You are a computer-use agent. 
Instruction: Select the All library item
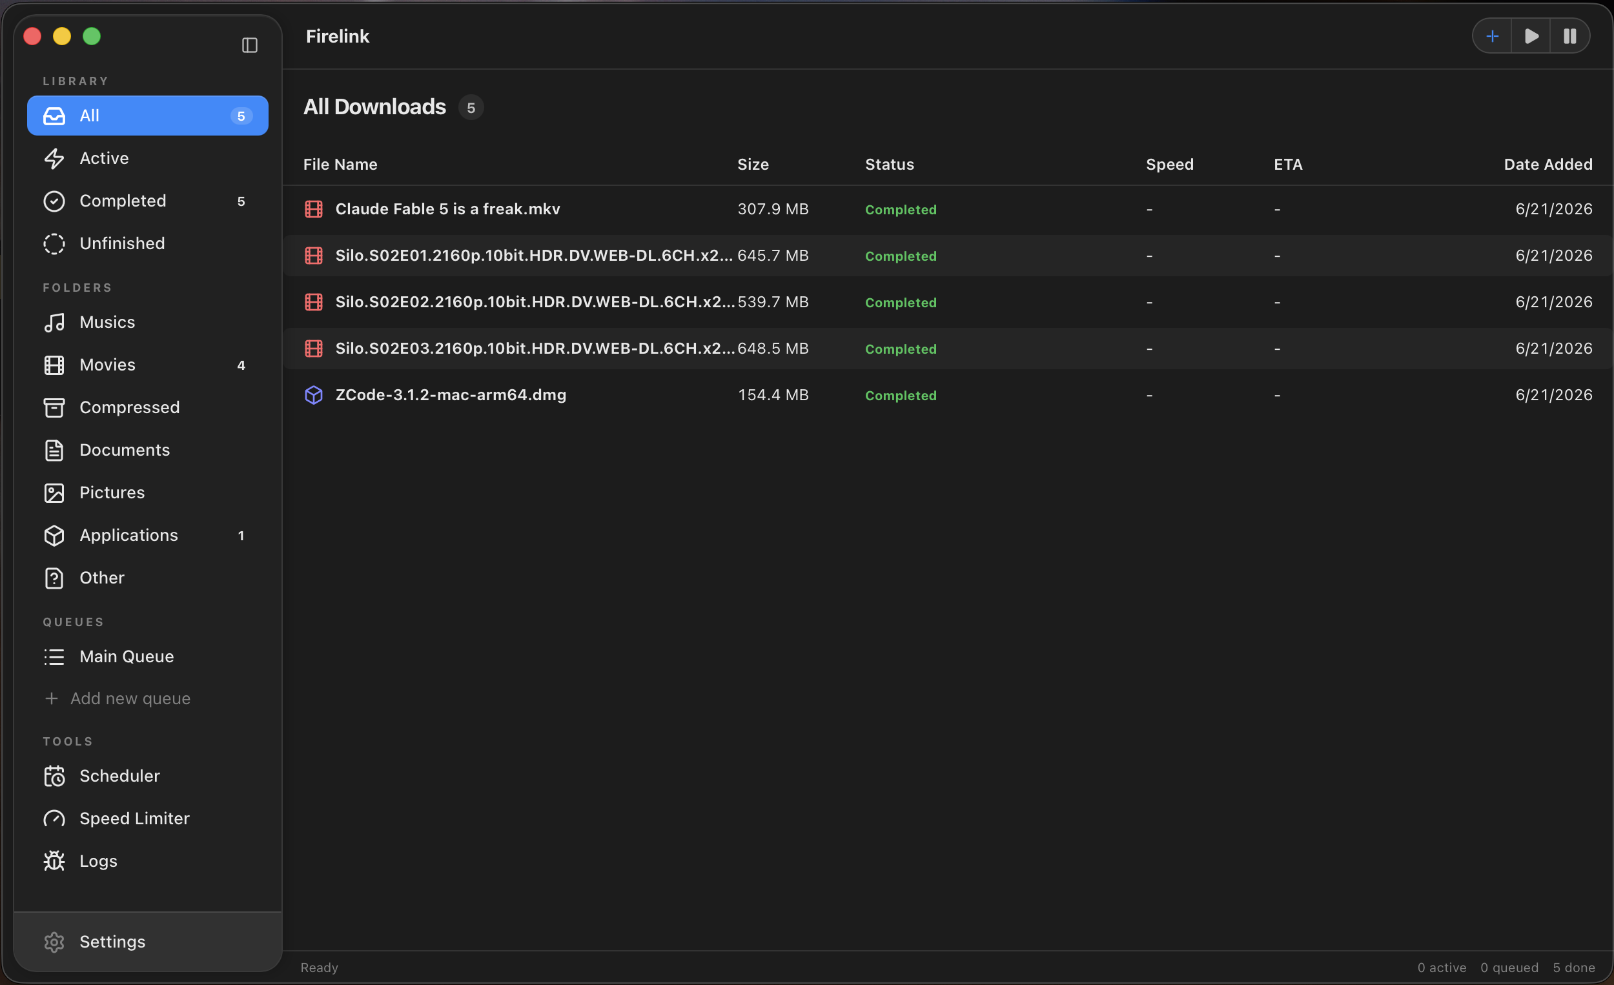click(x=147, y=116)
